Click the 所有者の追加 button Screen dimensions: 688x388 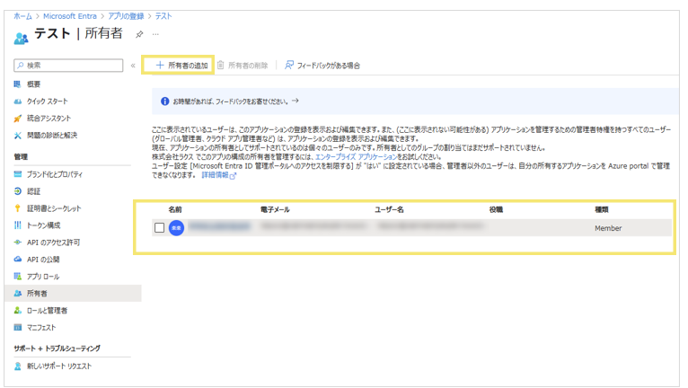pos(181,66)
